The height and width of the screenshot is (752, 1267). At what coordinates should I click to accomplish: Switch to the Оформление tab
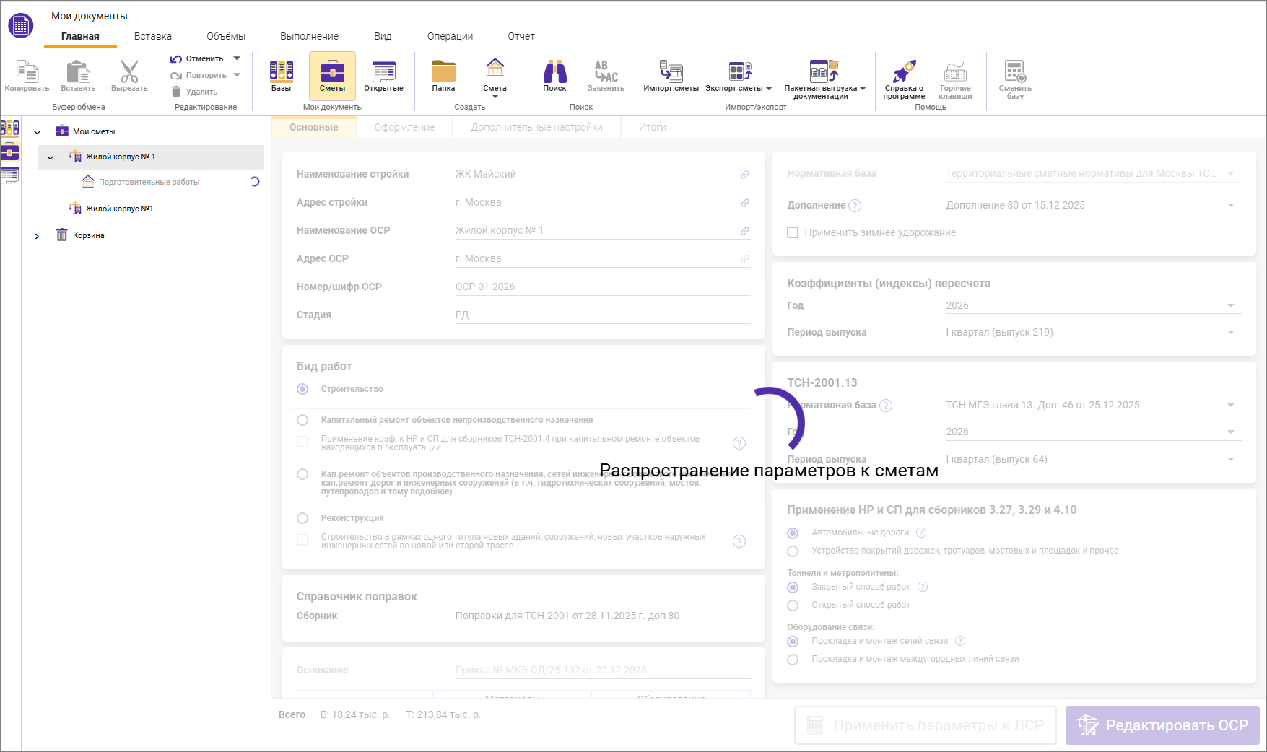click(x=404, y=127)
